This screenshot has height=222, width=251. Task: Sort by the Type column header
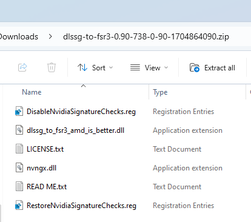160,92
